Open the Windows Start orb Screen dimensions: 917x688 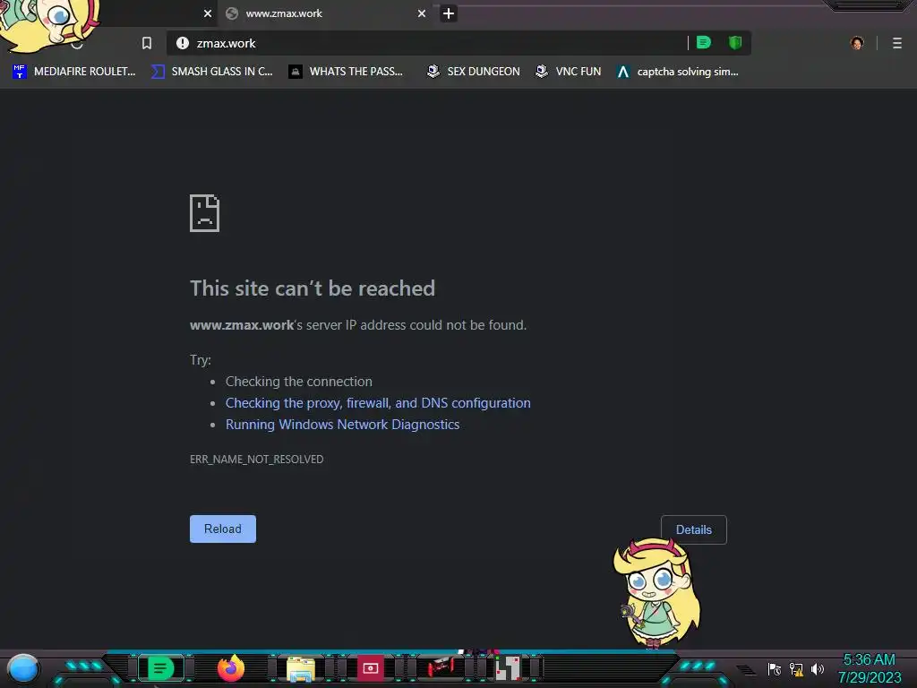tap(23, 668)
